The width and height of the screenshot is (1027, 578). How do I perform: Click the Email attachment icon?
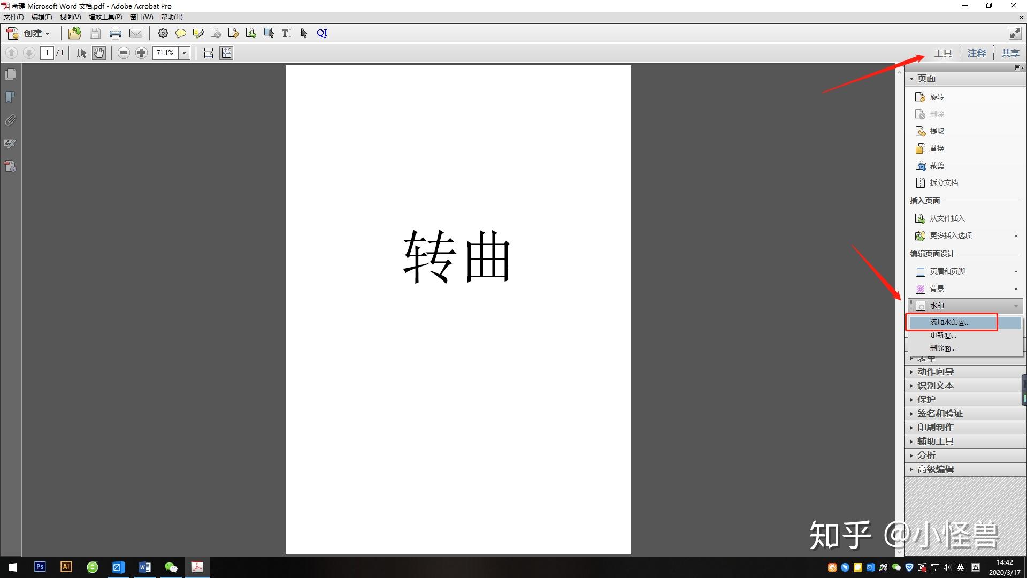pyautogui.click(x=136, y=33)
